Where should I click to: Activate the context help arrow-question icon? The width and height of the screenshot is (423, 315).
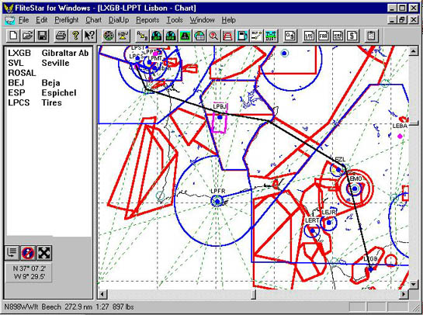coord(89,36)
